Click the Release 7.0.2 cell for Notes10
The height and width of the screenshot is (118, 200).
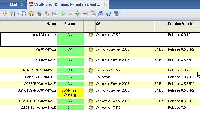[x=178, y=70]
